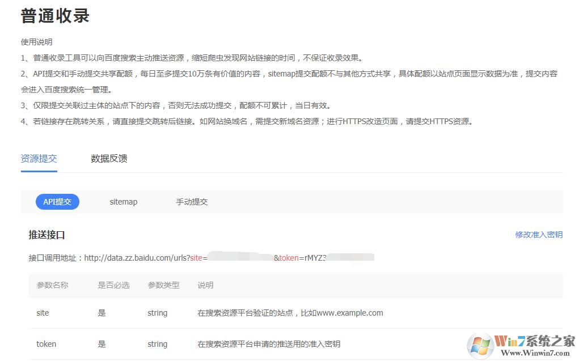
Task: Click the 参数类型 column header
Action: coord(163,285)
